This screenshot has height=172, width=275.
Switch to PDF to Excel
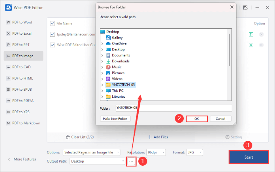coord(23,34)
